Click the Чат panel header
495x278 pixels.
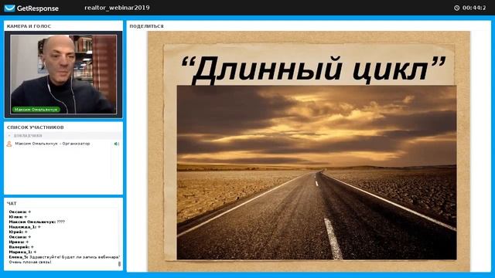pos(12,204)
